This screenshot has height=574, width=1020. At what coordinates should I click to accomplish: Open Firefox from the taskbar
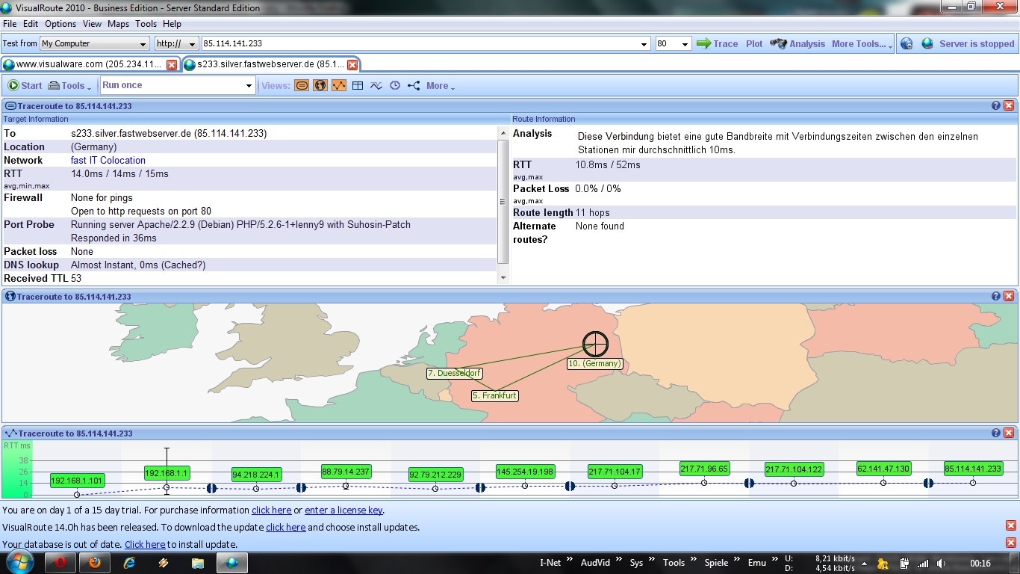(94, 563)
